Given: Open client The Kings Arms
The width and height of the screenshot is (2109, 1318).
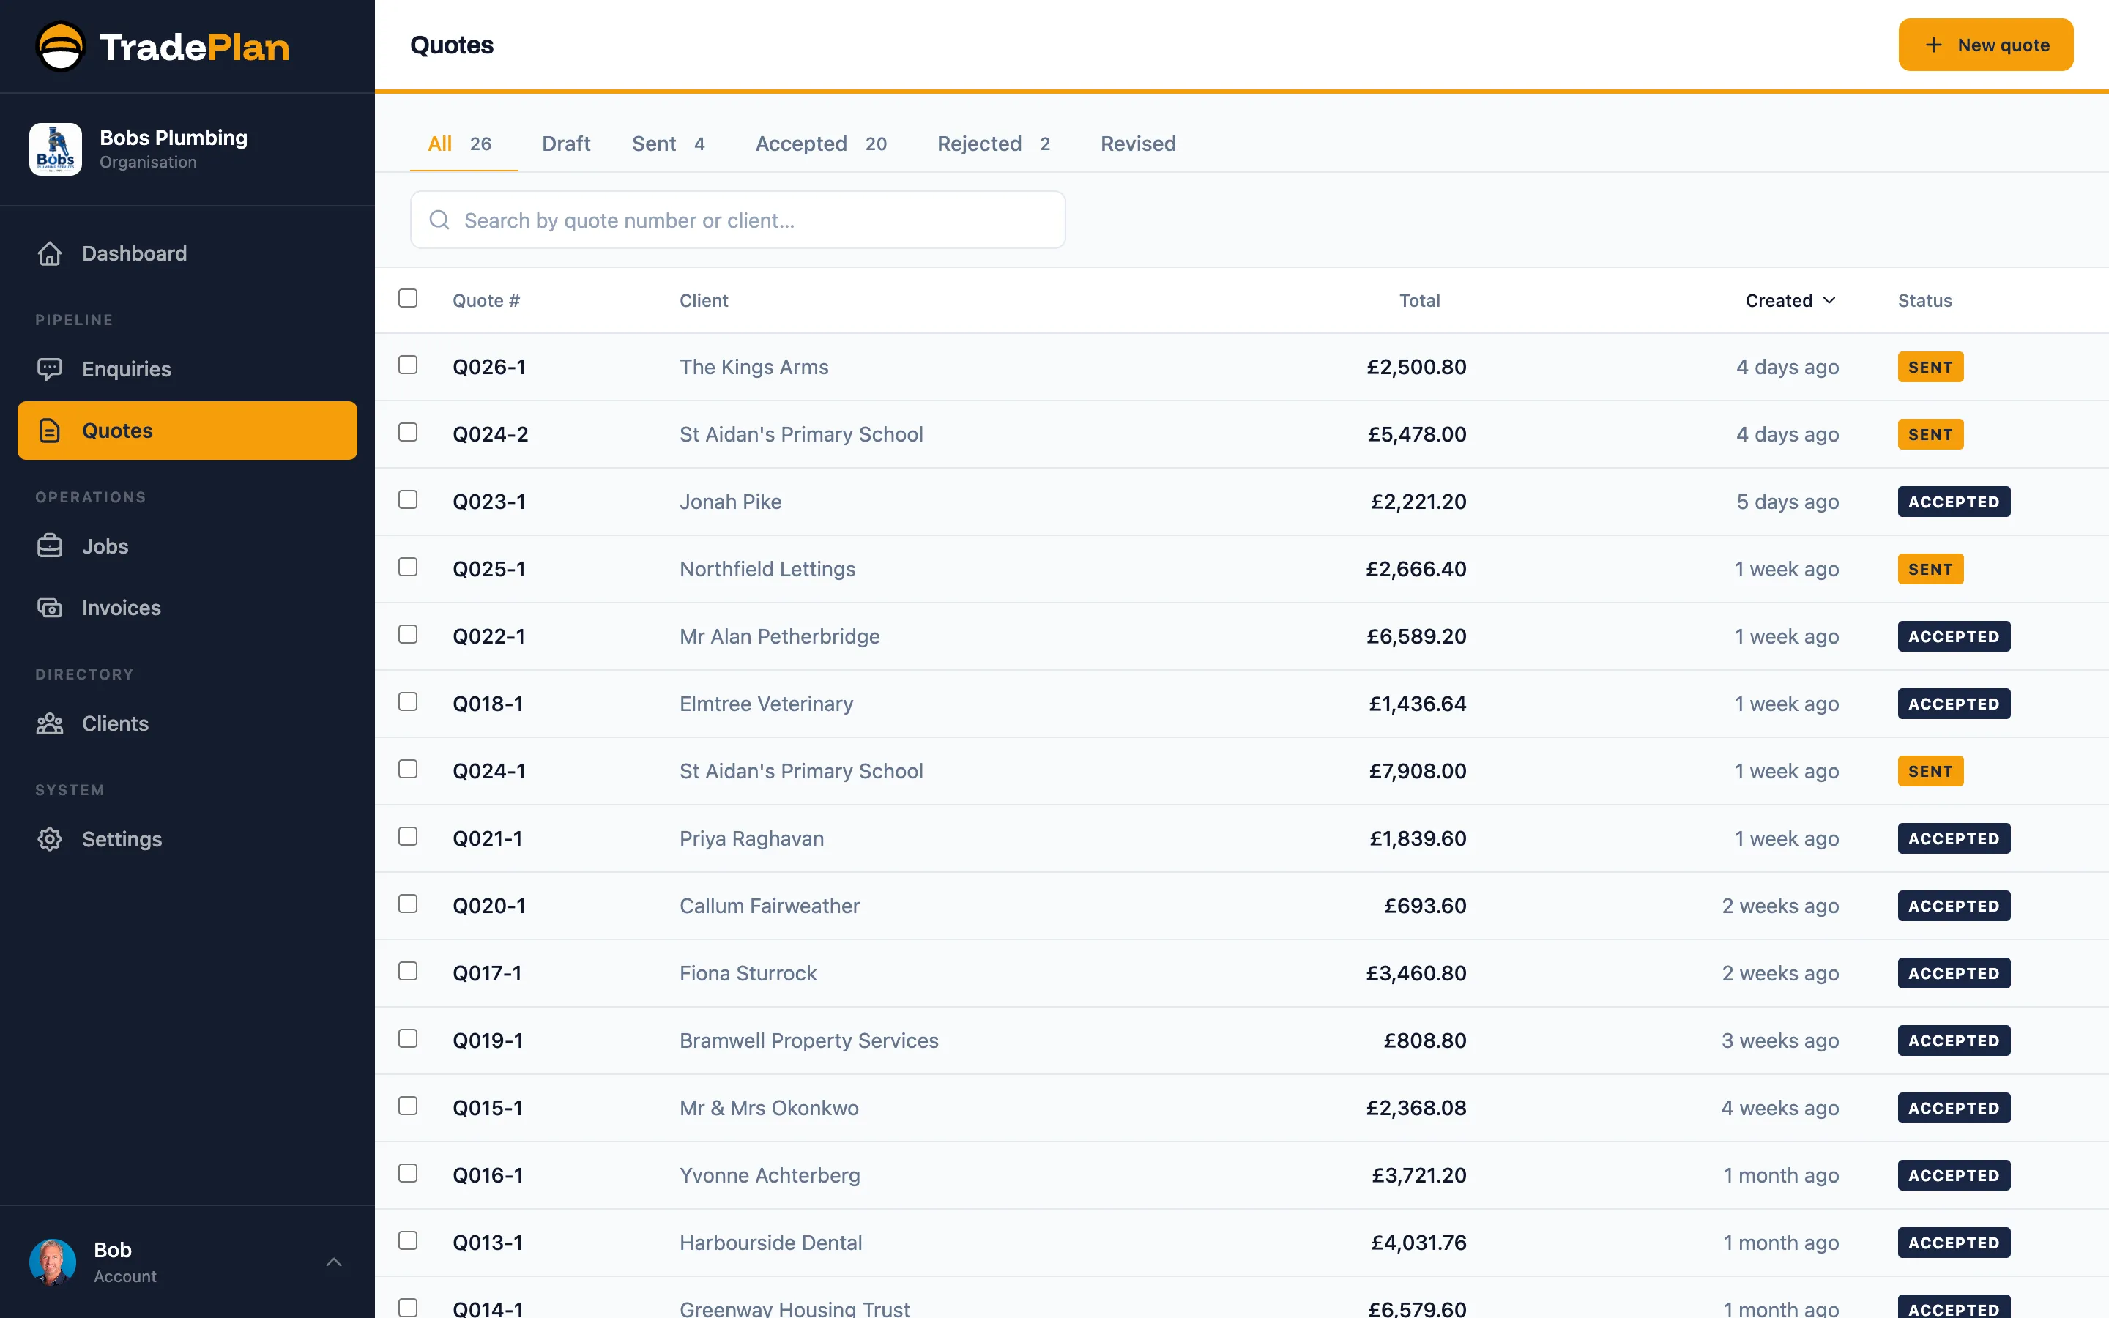Looking at the screenshot, I should [754, 367].
